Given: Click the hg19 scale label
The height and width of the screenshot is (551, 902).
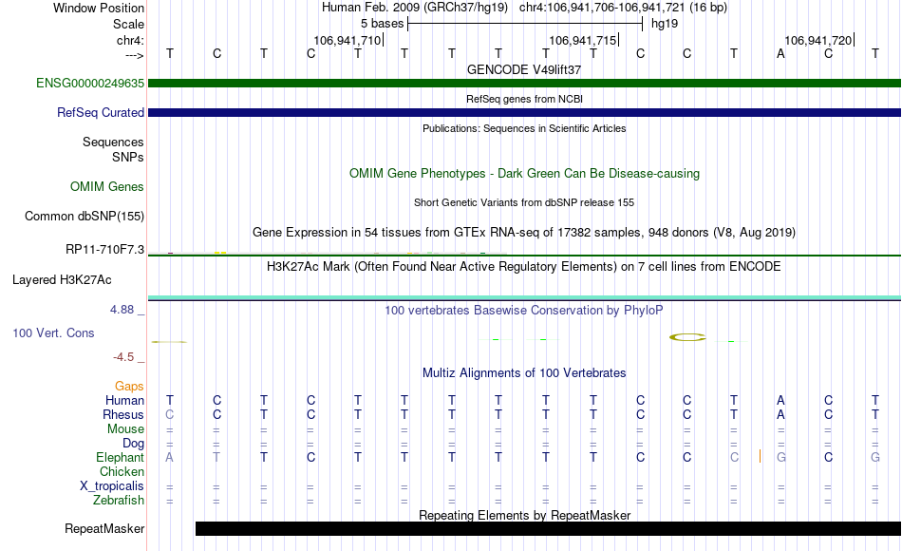Looking at the screenshot, I should pyautogui.click(x=665, y=24).
